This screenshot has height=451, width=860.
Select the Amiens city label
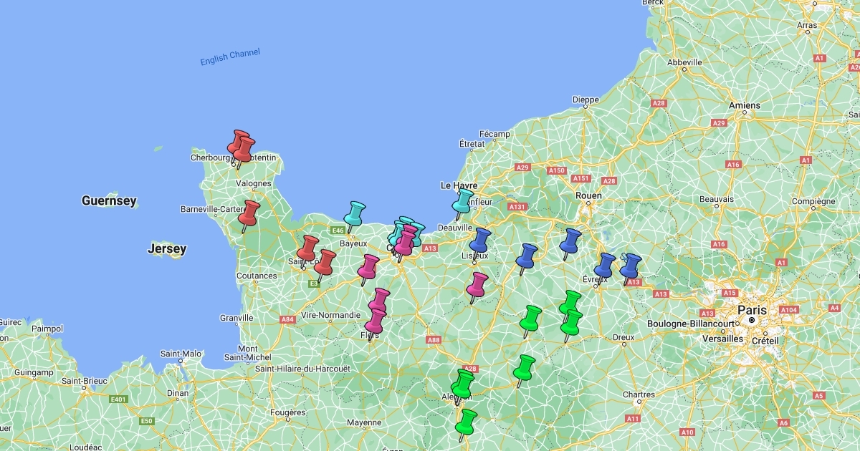click(744, 105)
